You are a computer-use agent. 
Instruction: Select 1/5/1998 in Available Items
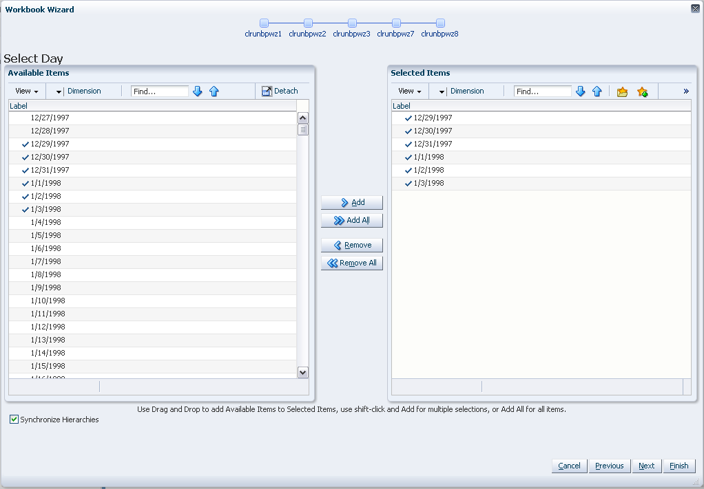153,235
